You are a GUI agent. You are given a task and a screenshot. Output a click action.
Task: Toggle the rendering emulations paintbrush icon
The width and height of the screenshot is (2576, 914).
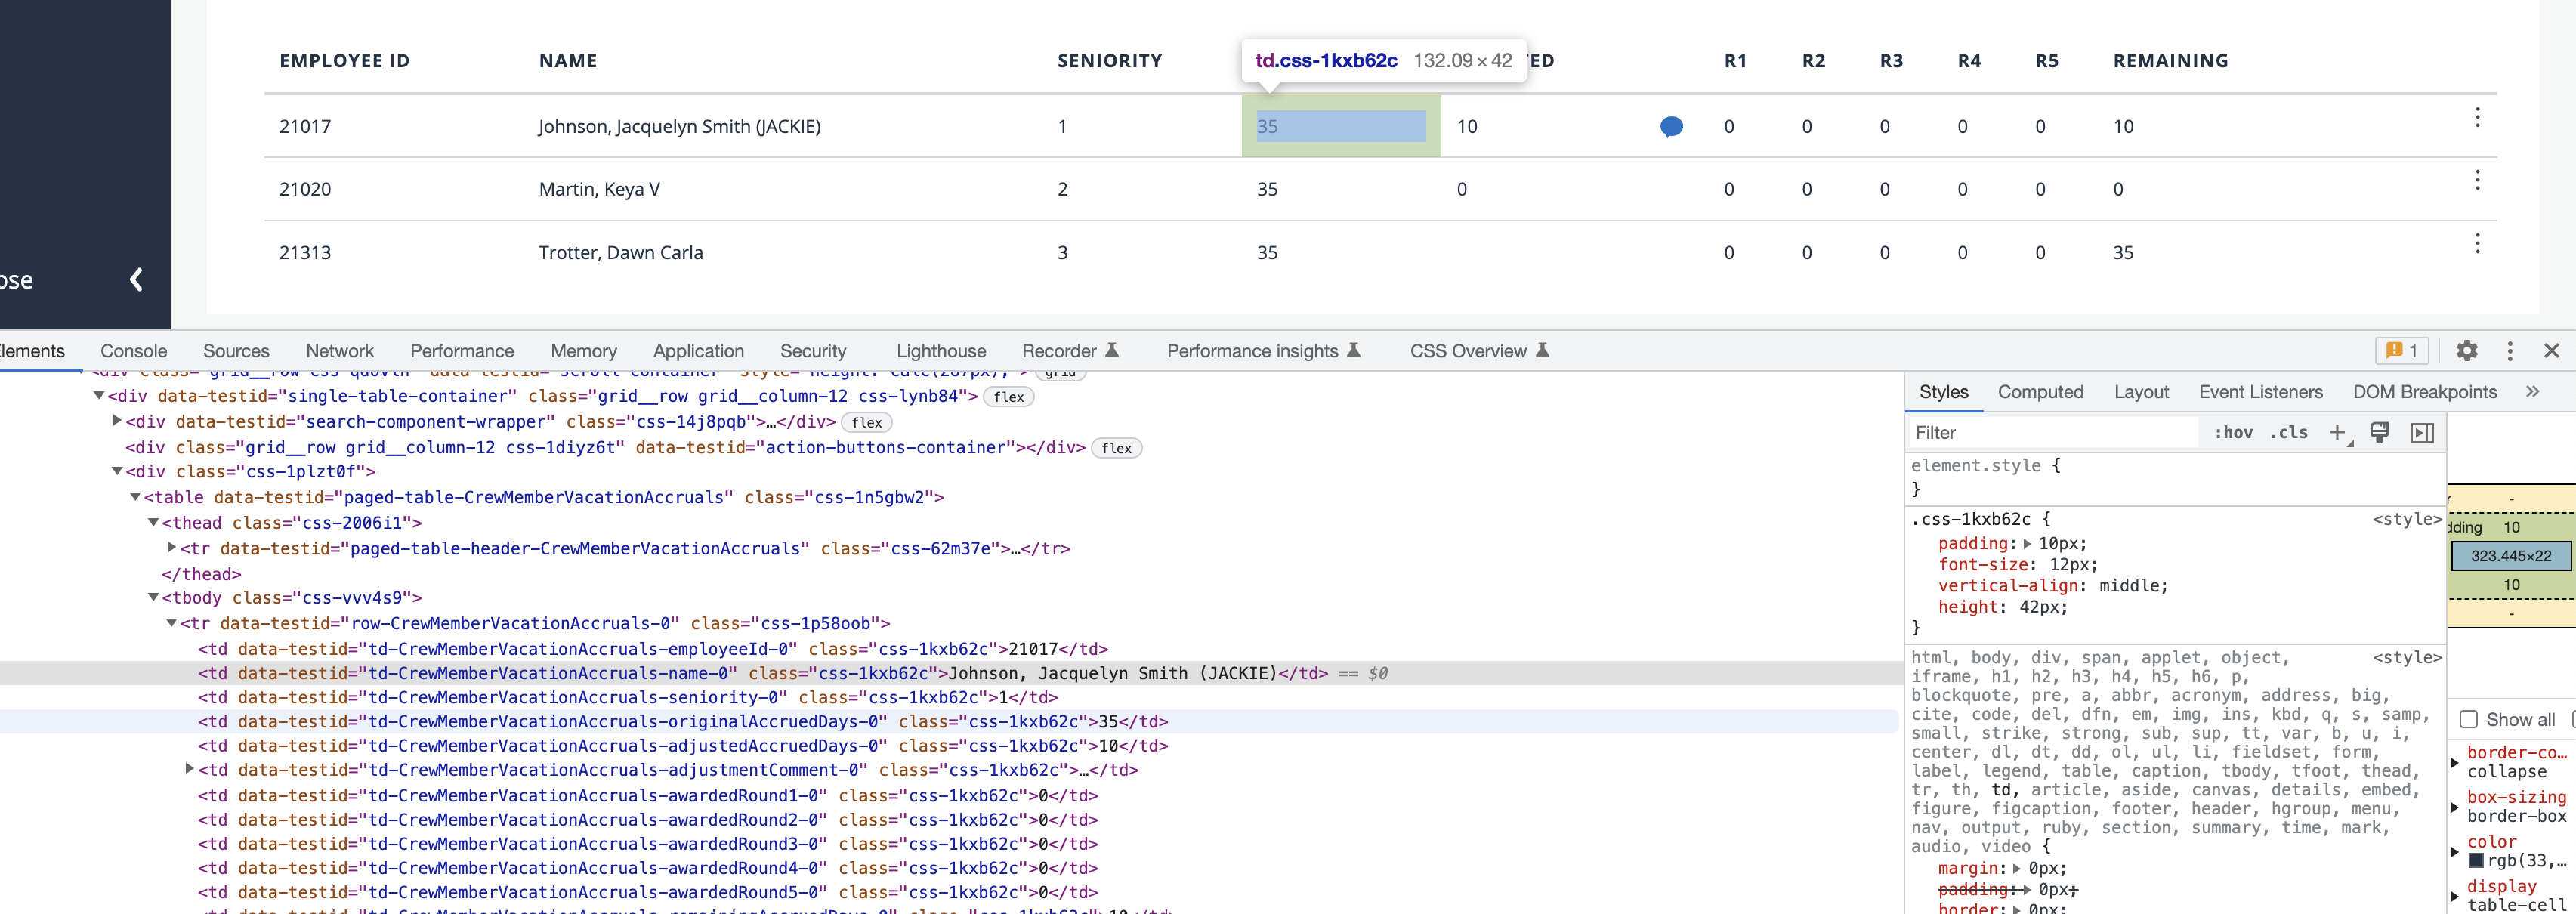2380,433
